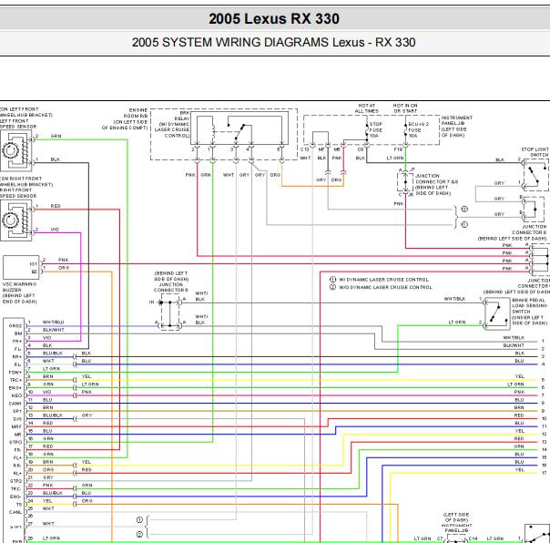Screen dimensions: 550x543
Task: Select the VSC warning buzzer component box
Action: click(x=21, y=268)
